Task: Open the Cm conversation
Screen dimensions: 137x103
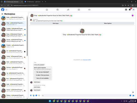Action: 13,51
